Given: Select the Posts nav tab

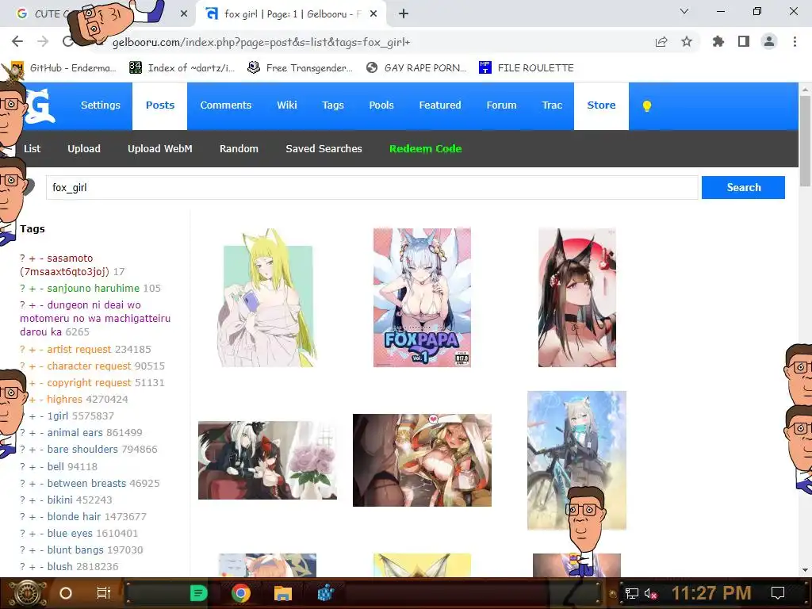Looking at the screenshot, I should [160, 105].
